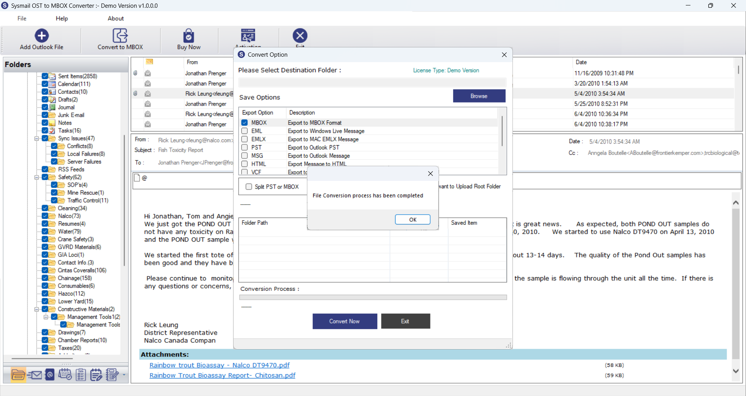Collapse the Constructive Materials folder node

pyautogui.click(x=37, y=309)
